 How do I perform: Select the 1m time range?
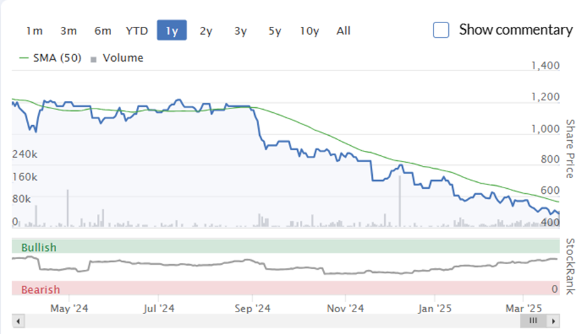(34, 31)
